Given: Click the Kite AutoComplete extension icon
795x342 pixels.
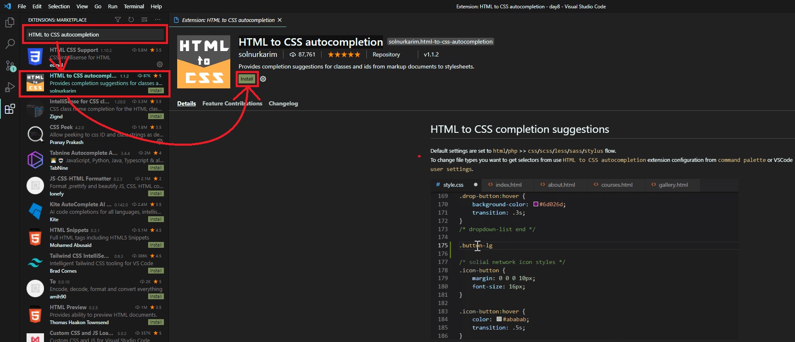Looking at the screenshot, I should pos(35,212).
